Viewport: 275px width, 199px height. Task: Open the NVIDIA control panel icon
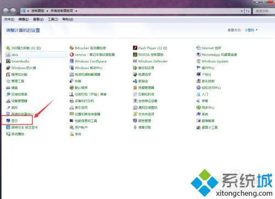pyautogui.click(x=135, y=54)
